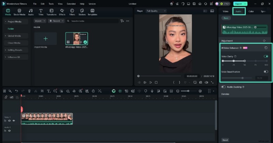Switch to the Color tab
This screenshot has height=143, width=273.
[x=251, y=11]
